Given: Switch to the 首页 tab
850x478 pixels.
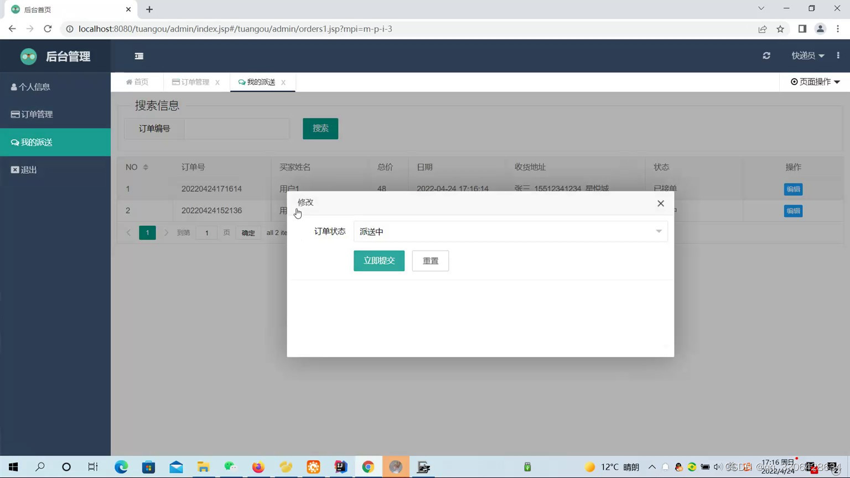Looking at the screenshot, I should click(x=137, y=82).
